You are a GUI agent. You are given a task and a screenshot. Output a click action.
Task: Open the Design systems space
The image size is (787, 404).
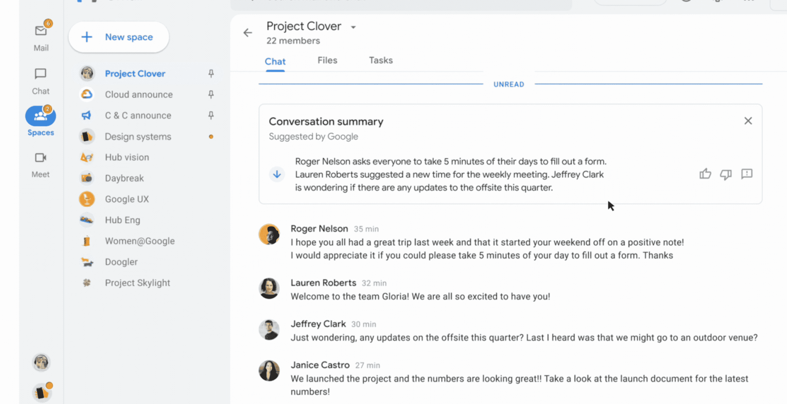(x=138, y=136)
